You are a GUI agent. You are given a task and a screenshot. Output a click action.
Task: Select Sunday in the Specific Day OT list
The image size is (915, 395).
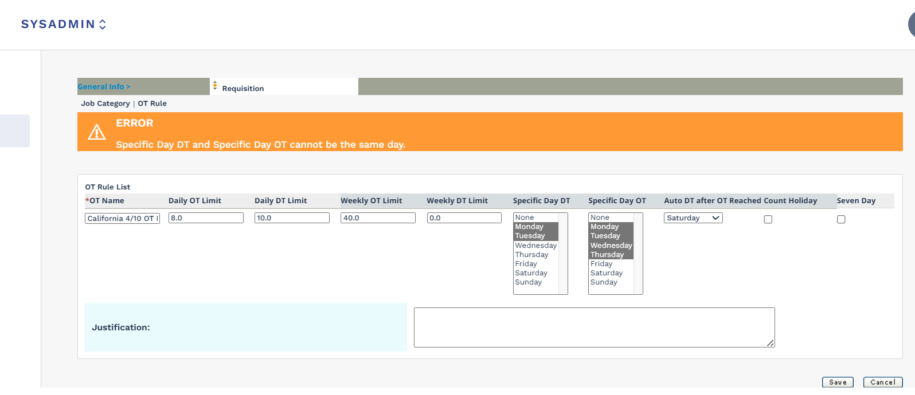tap(611, 282)
